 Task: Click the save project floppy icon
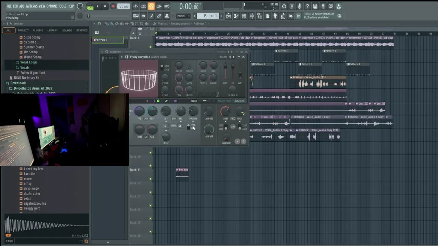point(315,6)
